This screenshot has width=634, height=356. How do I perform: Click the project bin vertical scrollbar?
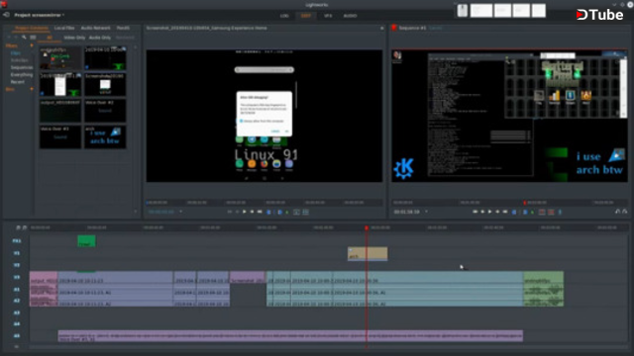[136, 130]
